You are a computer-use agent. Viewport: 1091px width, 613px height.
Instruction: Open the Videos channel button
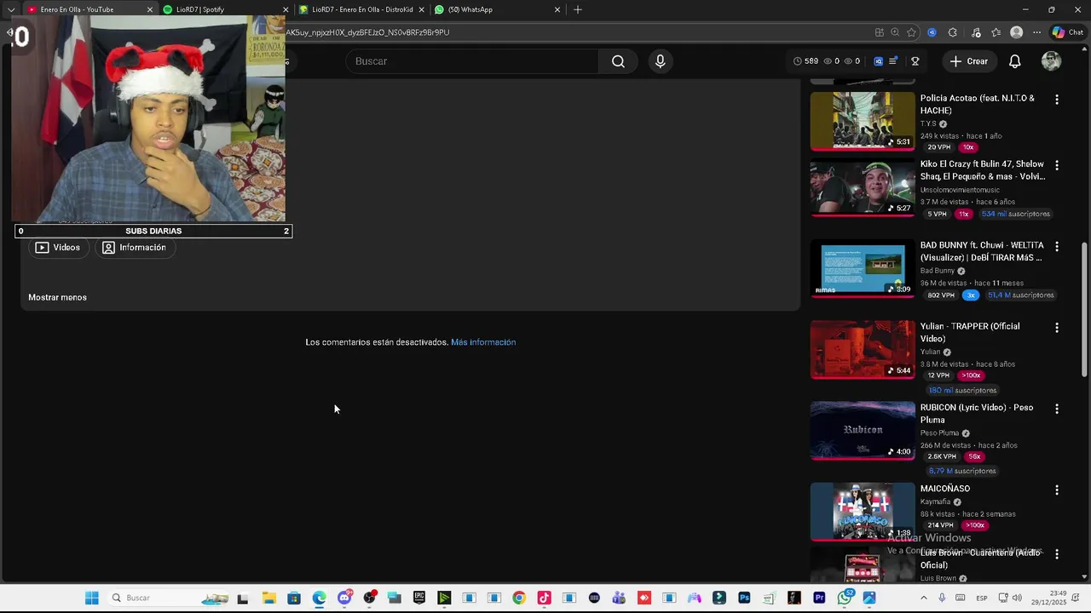(58, 248)
